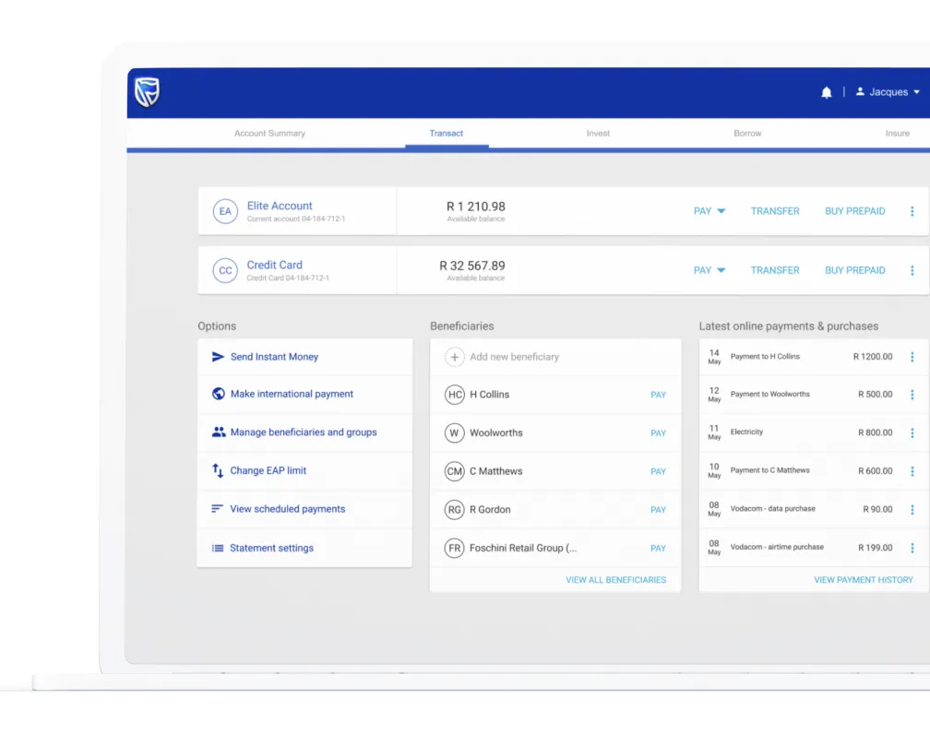
Task: Click the CC Credit Card avatar icon
Action: point(225,270)
